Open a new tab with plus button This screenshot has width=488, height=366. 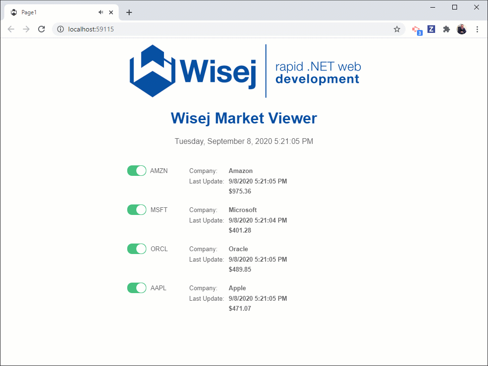point(129,12)
